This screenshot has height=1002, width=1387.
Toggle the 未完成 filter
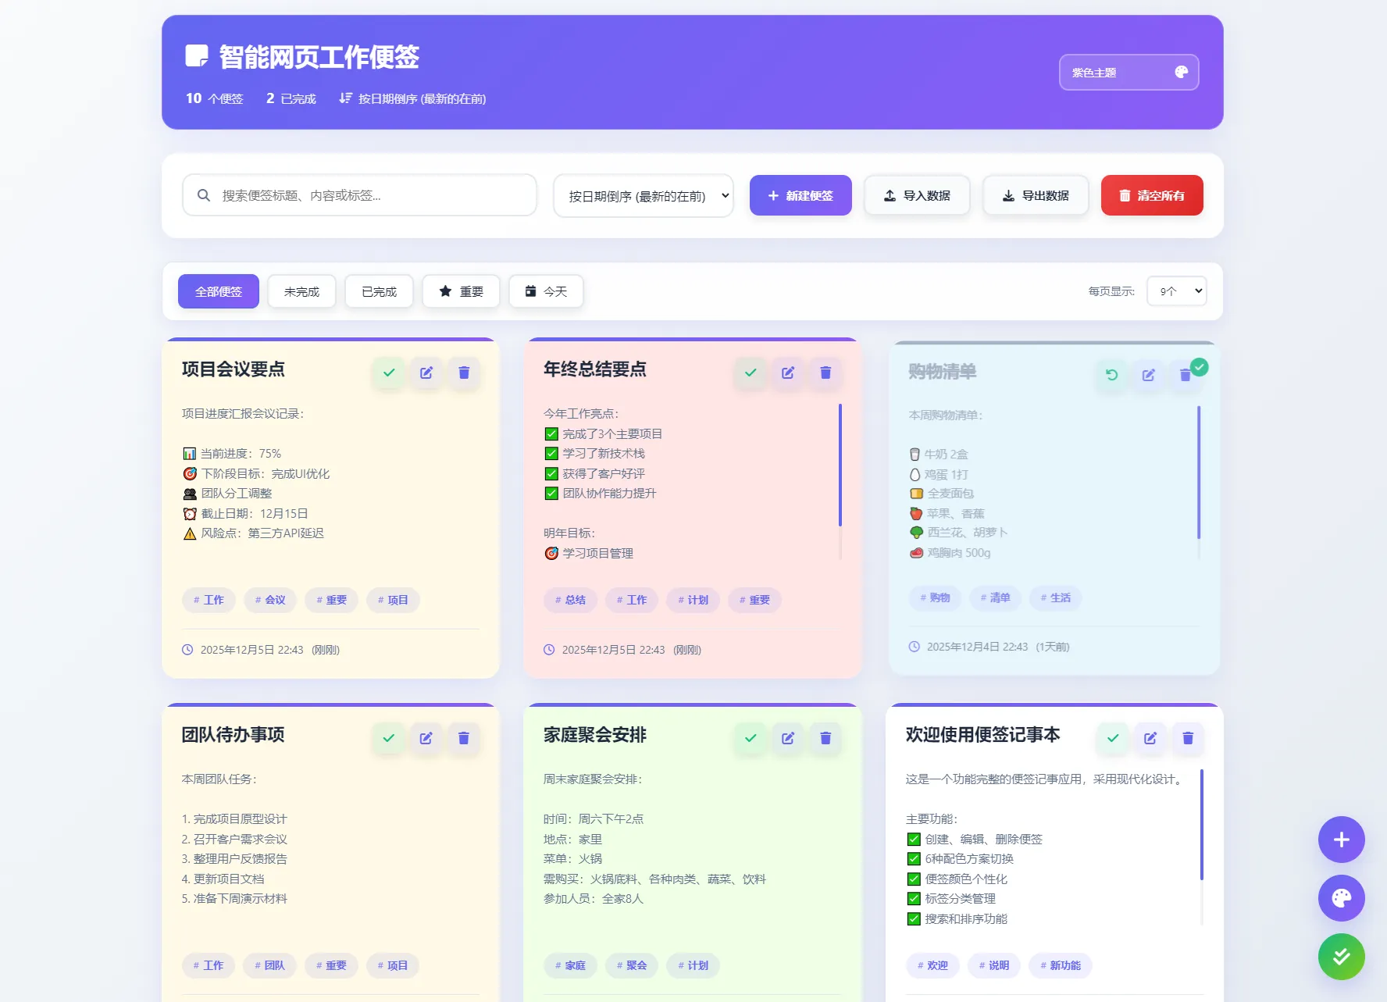click(301, 291)
